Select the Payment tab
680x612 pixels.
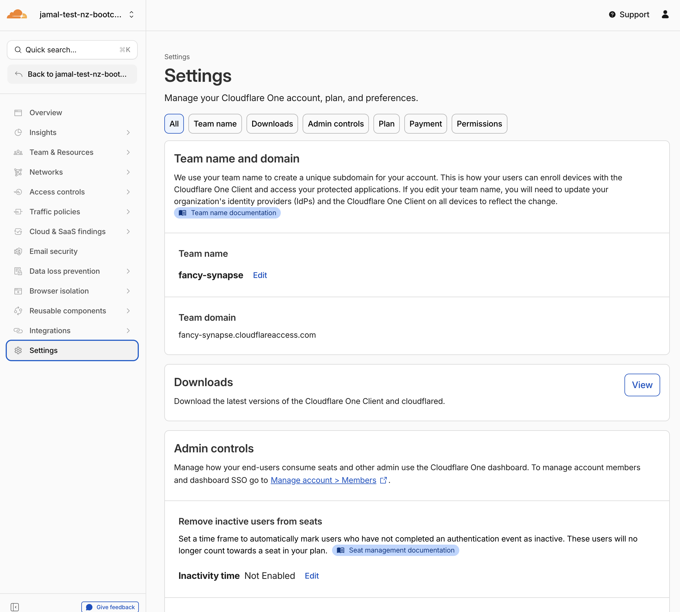[x=426, y=124]
